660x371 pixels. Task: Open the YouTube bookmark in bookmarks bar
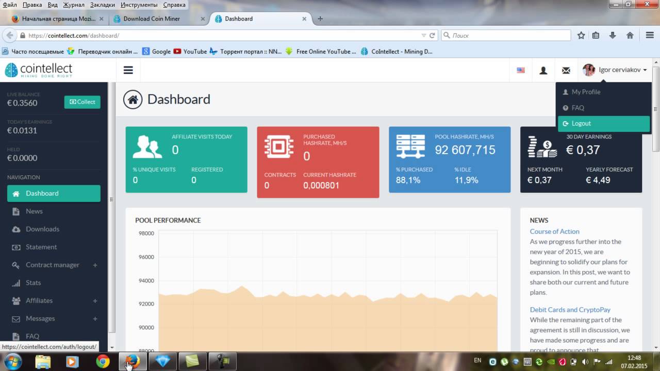[x=190, y=52]
